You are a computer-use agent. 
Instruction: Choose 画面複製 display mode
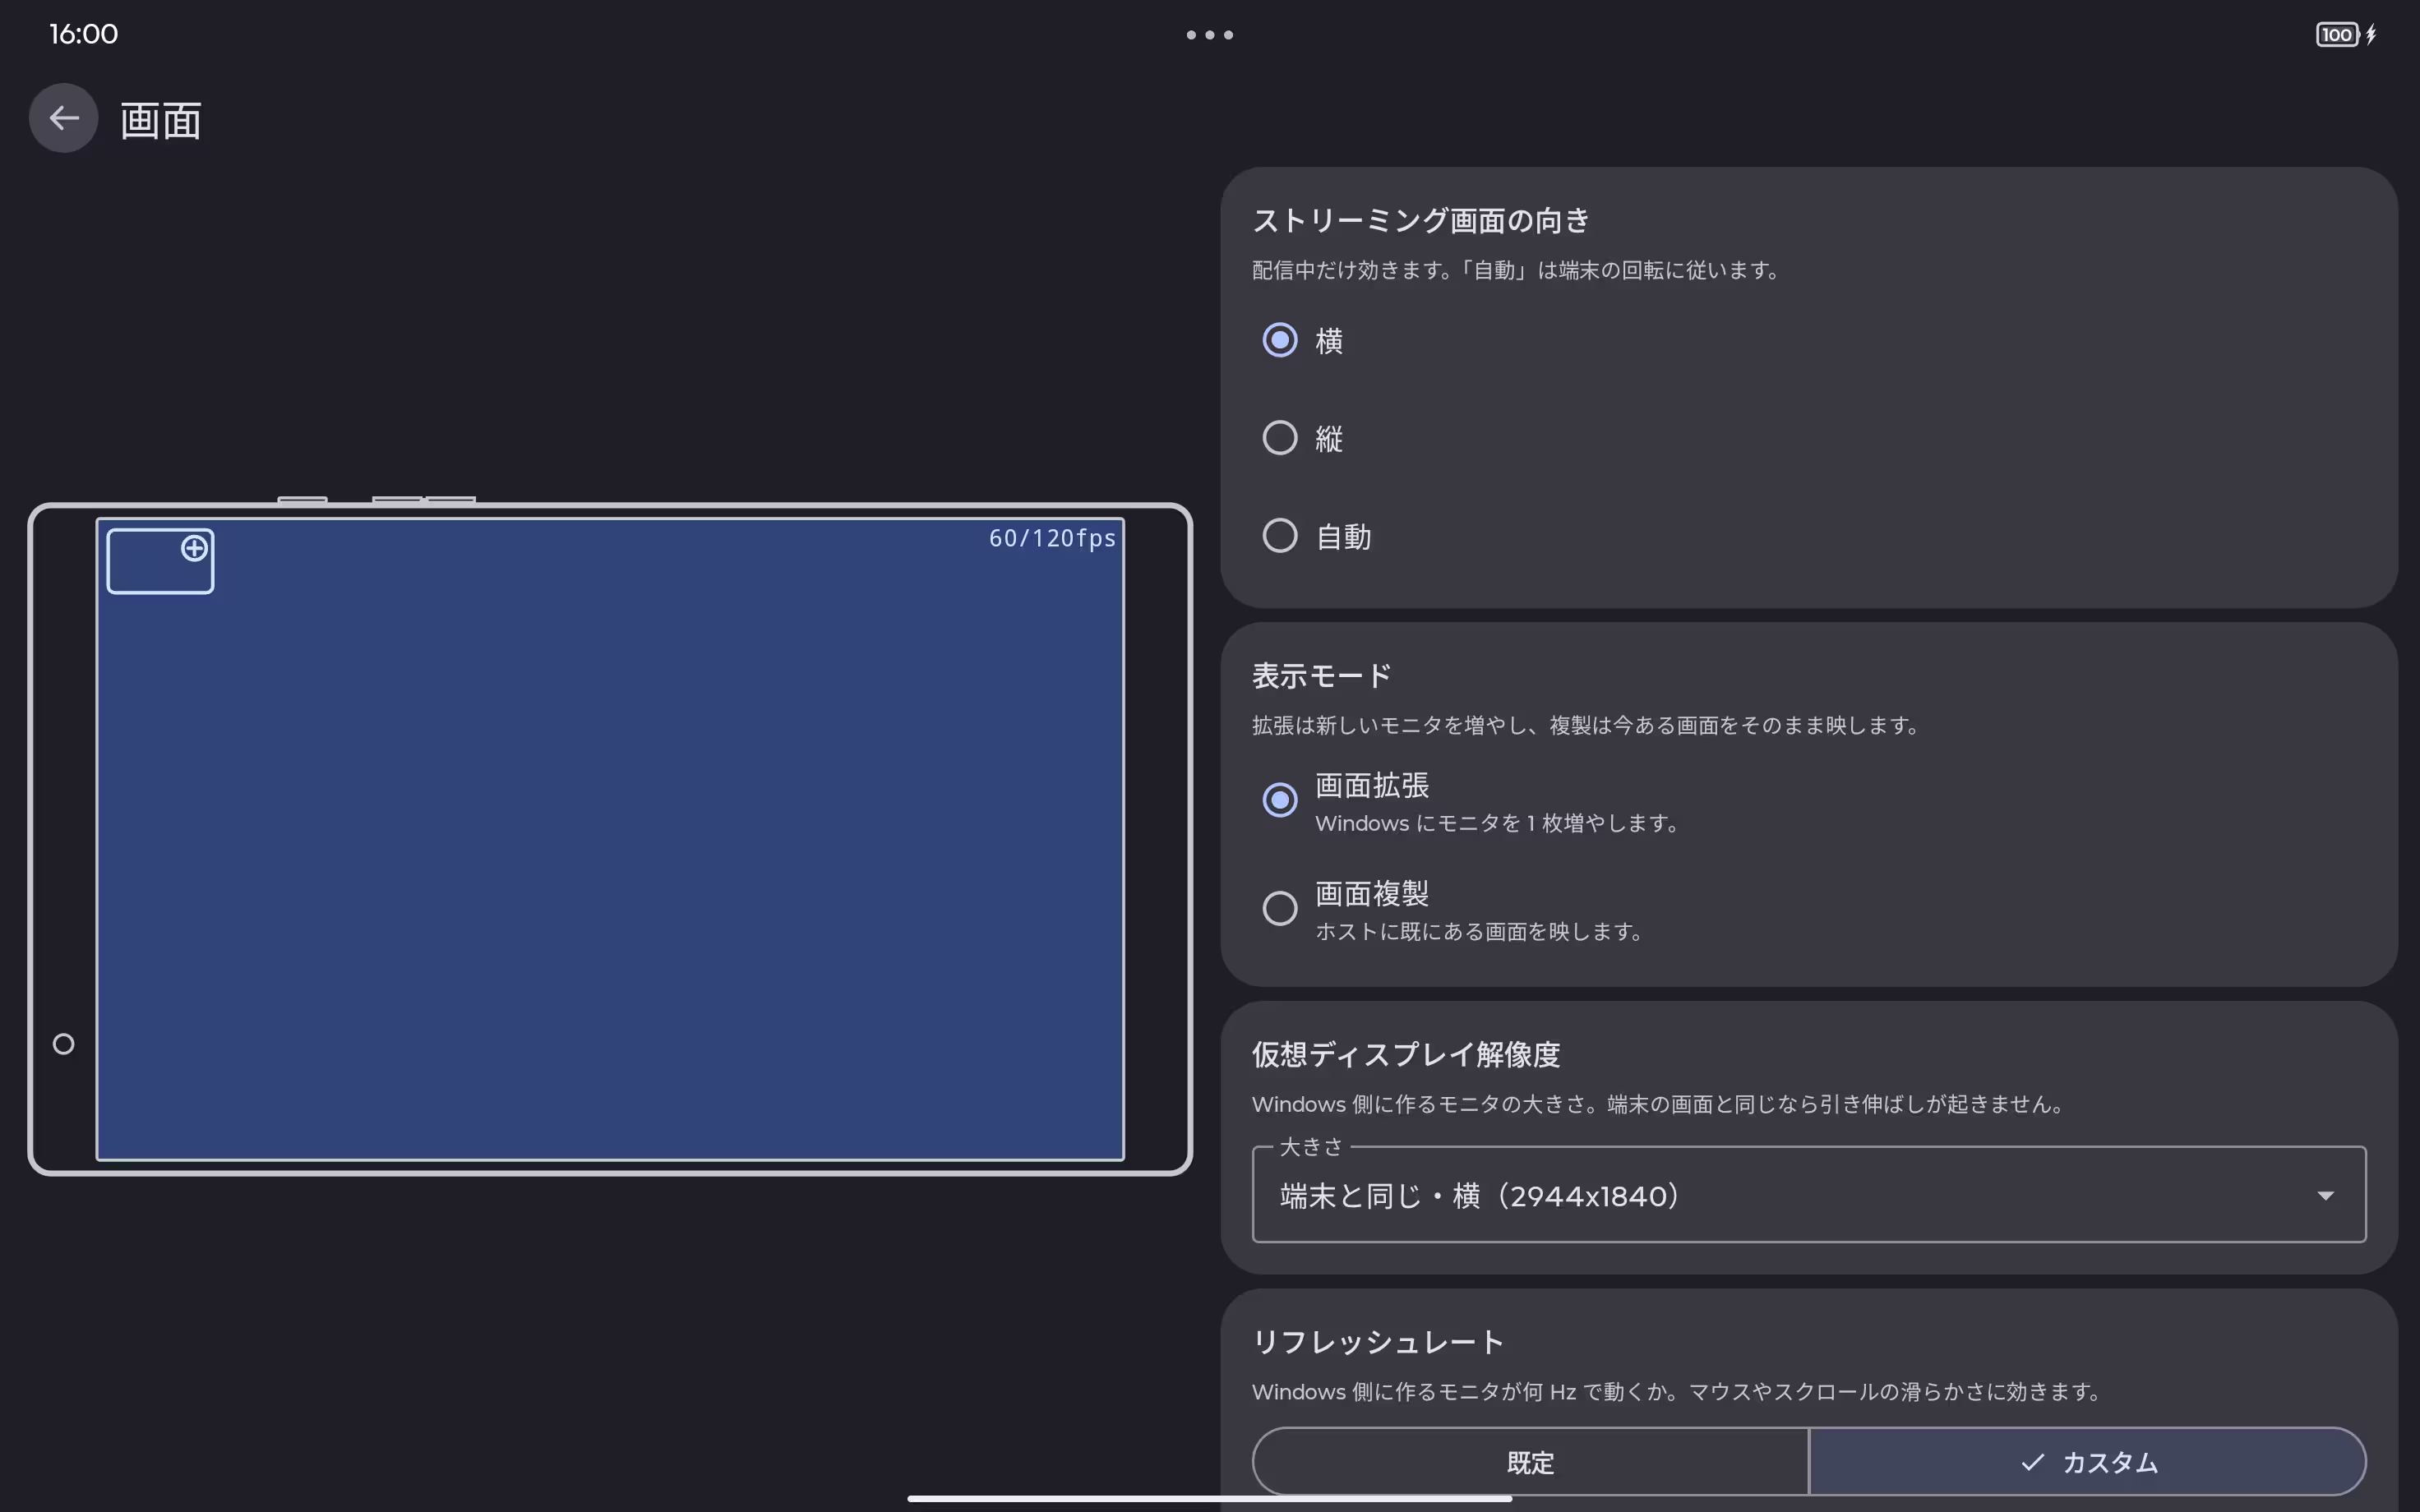[x=1279, y=908]
